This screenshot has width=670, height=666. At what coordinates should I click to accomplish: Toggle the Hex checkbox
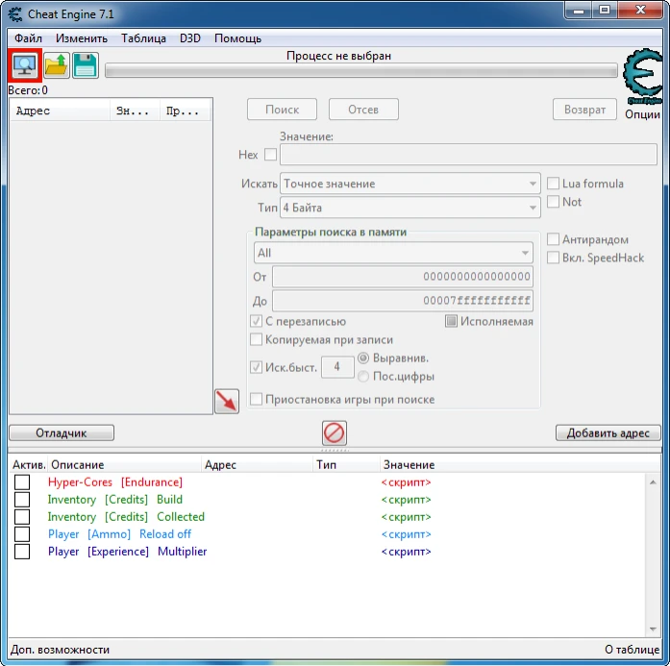click(270, 154)
